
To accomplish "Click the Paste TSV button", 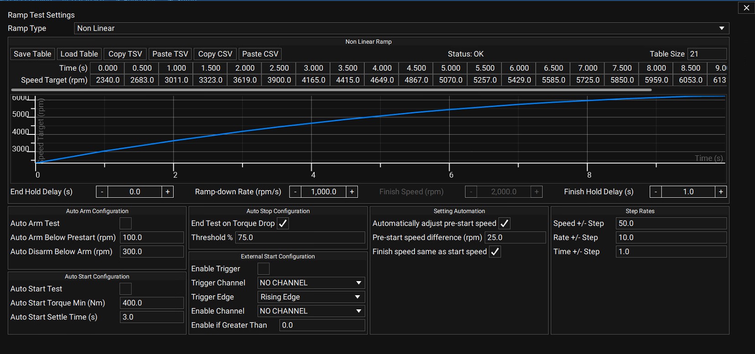I will 170,54.
